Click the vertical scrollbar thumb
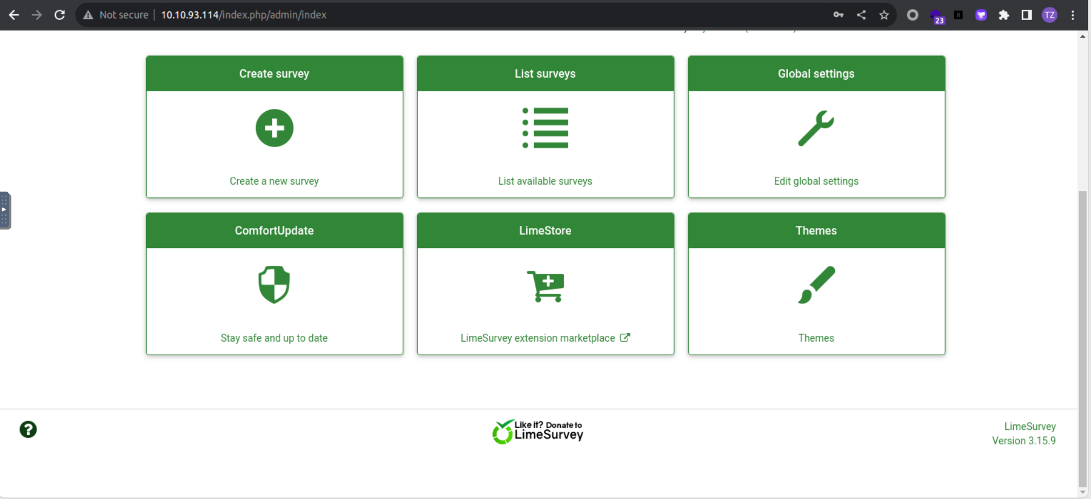 click(1082, 338)
